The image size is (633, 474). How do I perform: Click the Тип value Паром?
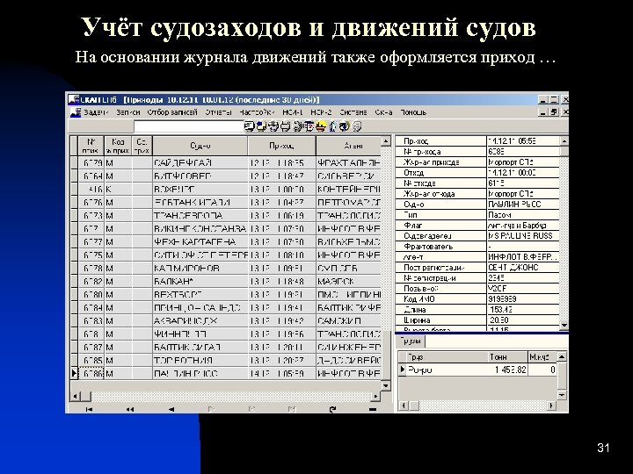523,215
